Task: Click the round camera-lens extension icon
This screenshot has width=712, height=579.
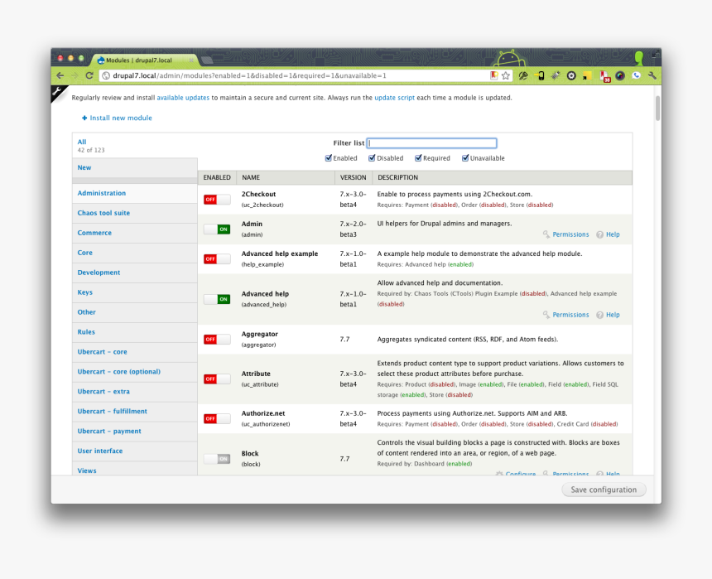Action: 571,76
